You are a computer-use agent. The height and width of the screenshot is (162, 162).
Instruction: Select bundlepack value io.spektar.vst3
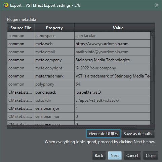(x=112, y=92)
